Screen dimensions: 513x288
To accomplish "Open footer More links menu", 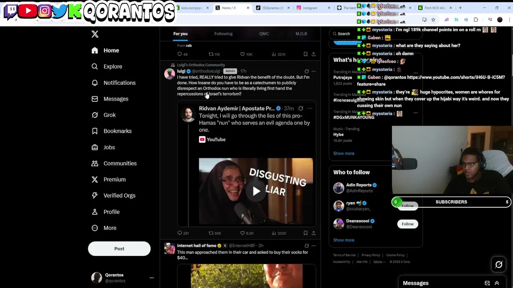I will point(380,262).
